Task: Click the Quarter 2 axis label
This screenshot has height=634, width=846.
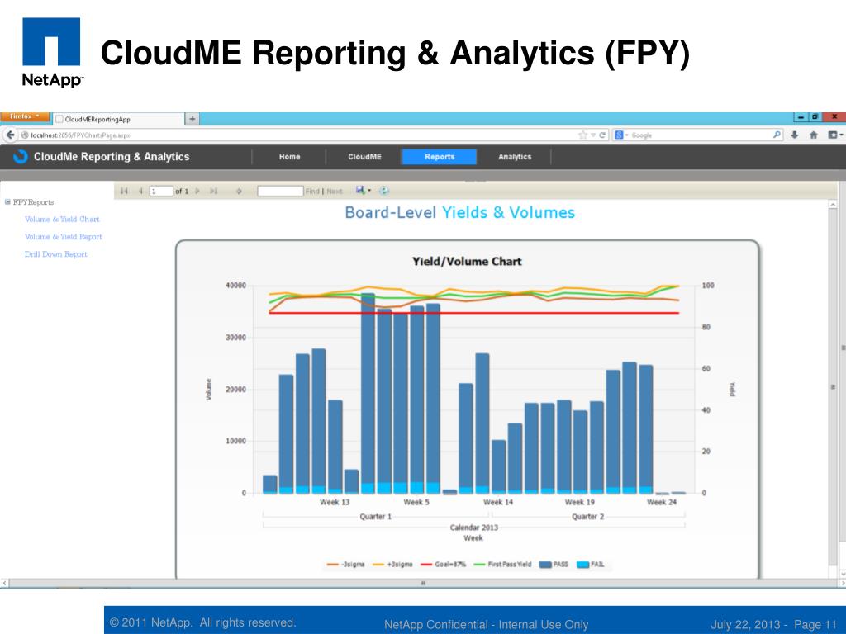Action: pyautogui.click(x=587, y=517)
